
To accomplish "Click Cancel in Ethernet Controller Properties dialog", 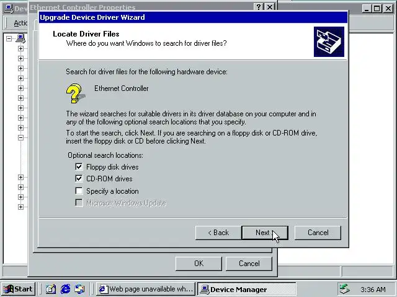I will [x=249, y=264].
